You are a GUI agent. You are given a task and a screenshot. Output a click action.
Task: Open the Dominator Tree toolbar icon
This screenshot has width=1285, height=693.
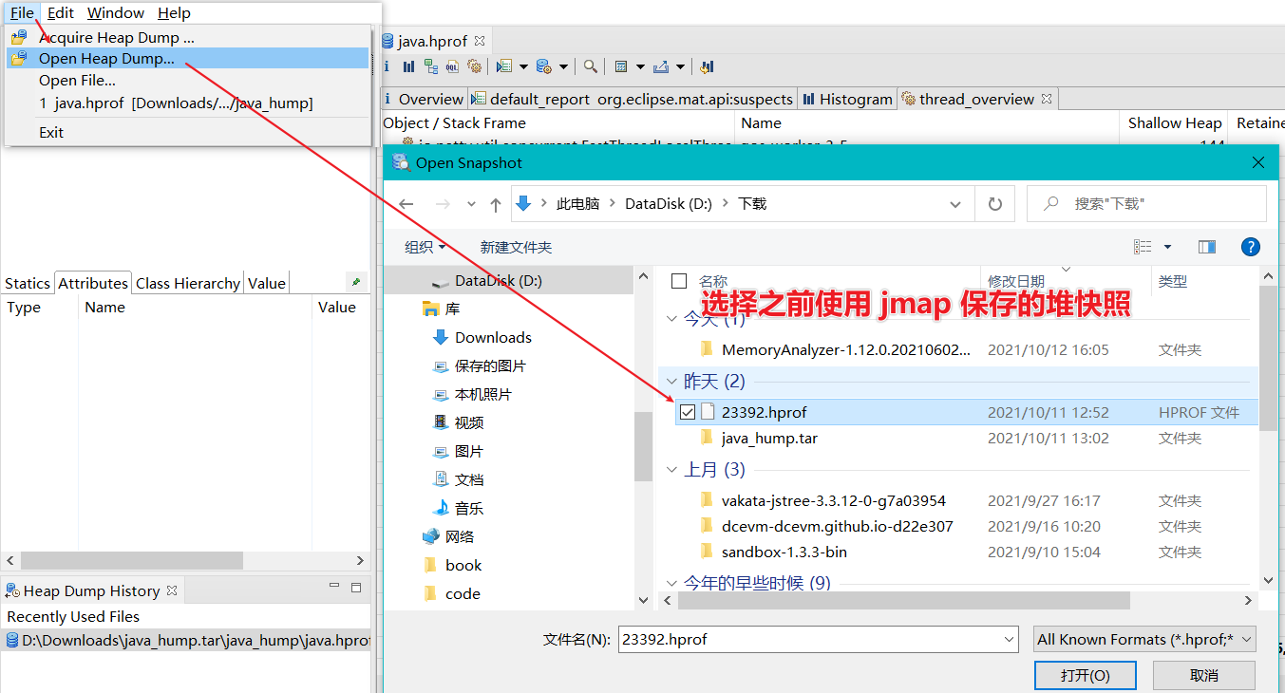coord(431,66)
